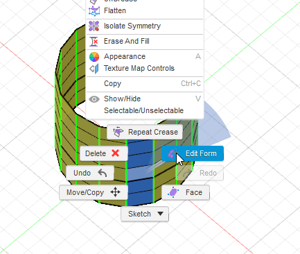This screenshot has height=254, width=300.
Task: Select Isolate Symmetry menu entry
Action: 145,26
